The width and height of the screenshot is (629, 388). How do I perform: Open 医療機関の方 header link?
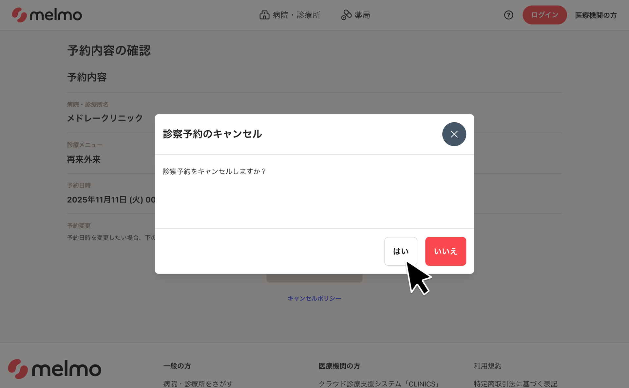coord(596,15)
